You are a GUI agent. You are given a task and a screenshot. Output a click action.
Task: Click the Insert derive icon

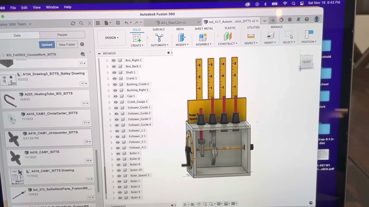coord(270,36)
